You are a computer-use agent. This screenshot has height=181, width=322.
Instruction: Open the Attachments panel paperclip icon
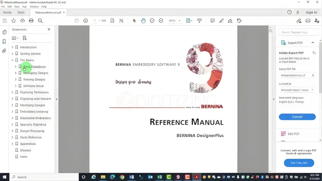(4, 51)
